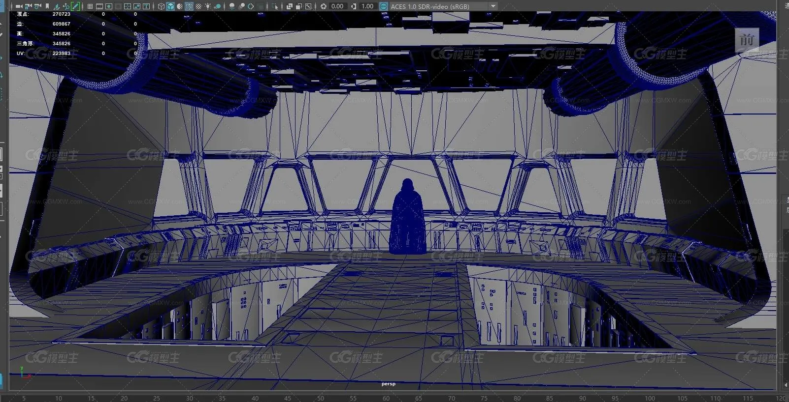
Task: Click the Gamma reset icon
Action: click(354, 6)
